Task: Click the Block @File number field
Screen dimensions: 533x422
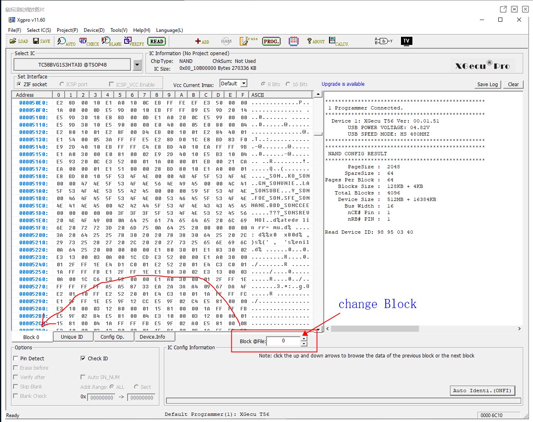Action: coord(283,341)
